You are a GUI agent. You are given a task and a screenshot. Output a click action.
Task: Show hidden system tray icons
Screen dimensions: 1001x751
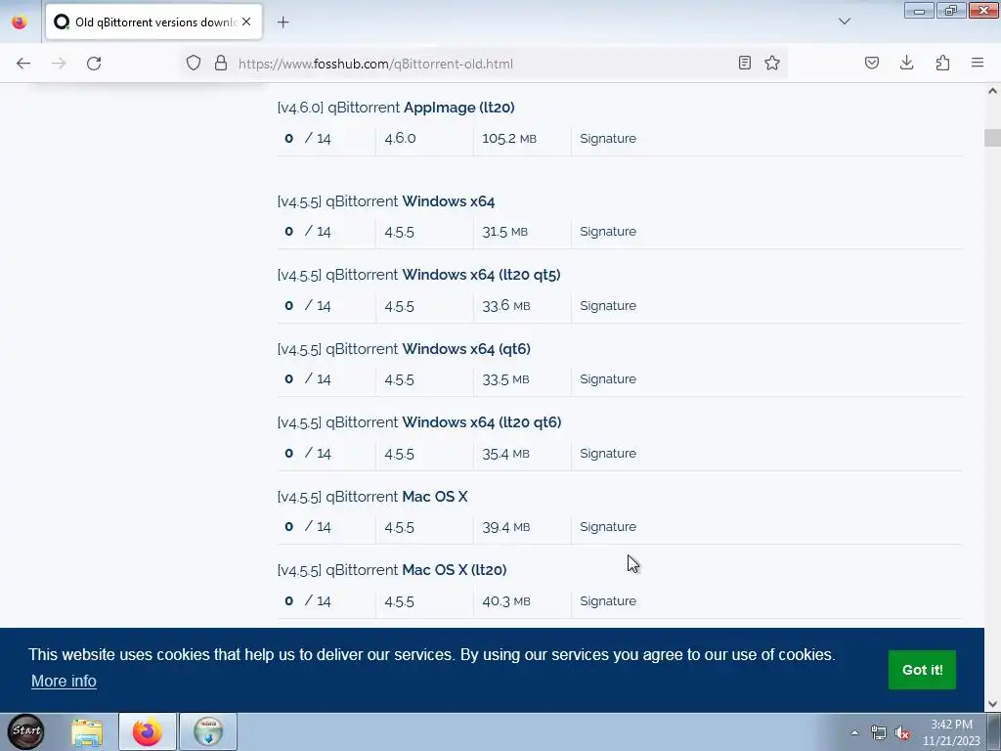(x=854, y=732)
